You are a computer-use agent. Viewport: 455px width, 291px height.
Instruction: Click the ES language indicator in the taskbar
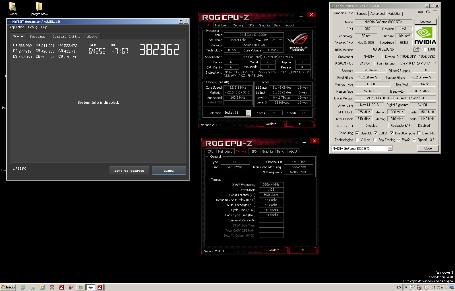(399, 287)
